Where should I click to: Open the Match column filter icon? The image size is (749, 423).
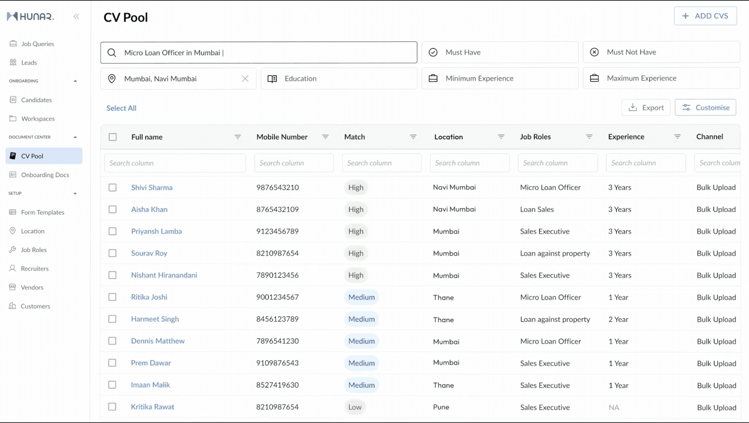tap(413, 137)
